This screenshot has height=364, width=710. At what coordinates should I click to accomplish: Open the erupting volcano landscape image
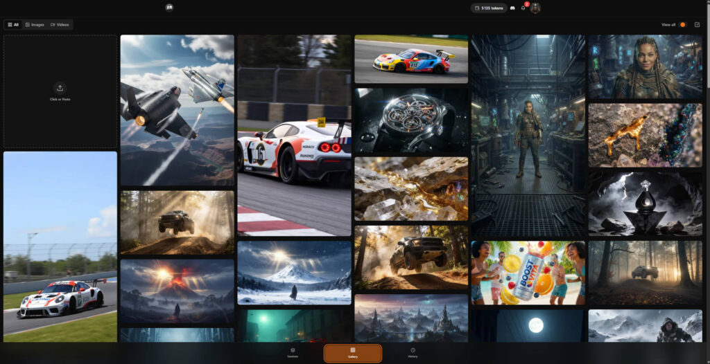(x=177, y=291)
